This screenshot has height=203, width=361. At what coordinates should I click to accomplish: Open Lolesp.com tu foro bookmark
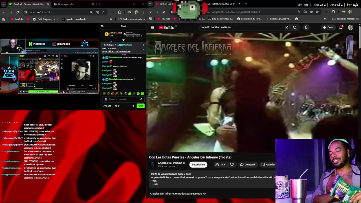tap(249, 19)
